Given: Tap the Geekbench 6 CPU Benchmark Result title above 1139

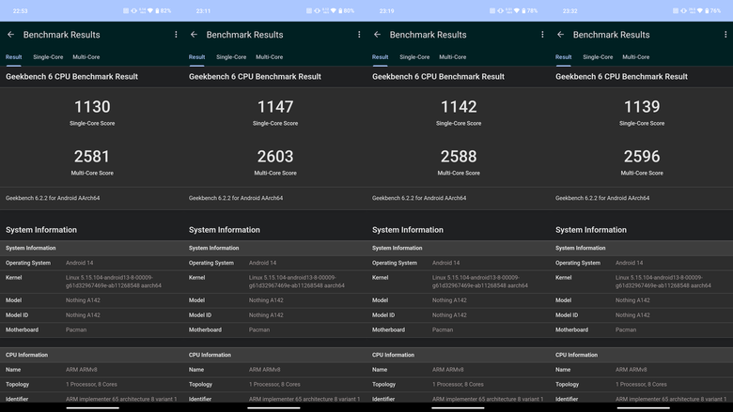Looking at the screenshot, I should pos(621,77).
